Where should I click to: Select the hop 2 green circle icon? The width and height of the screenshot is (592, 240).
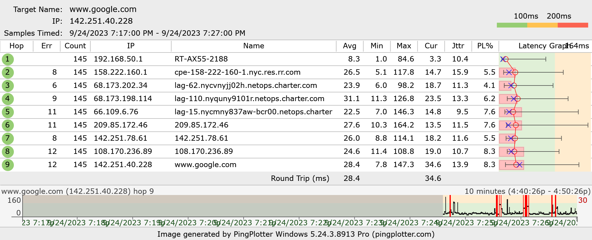pyautogui.click(x=8, y=72)
